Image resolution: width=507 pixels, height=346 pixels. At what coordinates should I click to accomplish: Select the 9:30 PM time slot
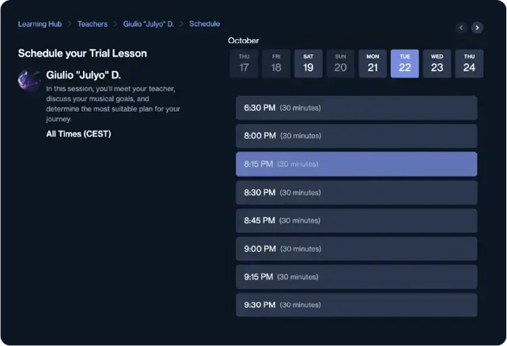coord(356,305)
